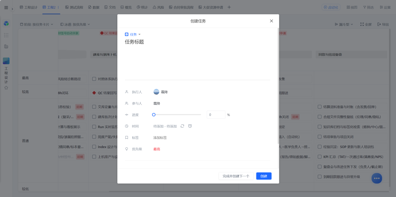This screenshot has width=396, height=197.
Task: Check the 到期回款跟进与异常升级 checkbox
Action: tap(320, 177)
